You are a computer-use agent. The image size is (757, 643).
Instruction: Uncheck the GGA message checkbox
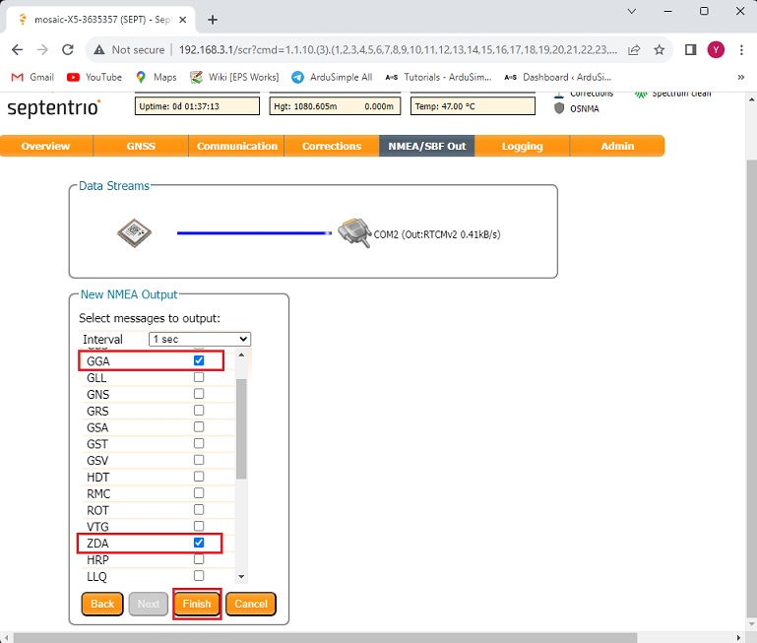199,361
